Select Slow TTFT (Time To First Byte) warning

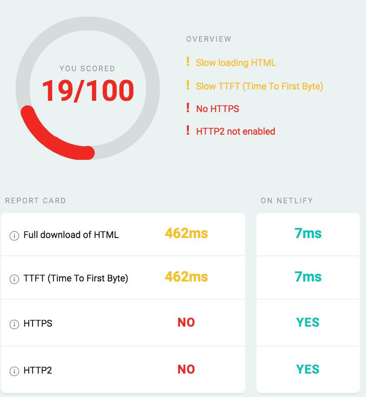(x=260, y=86)
